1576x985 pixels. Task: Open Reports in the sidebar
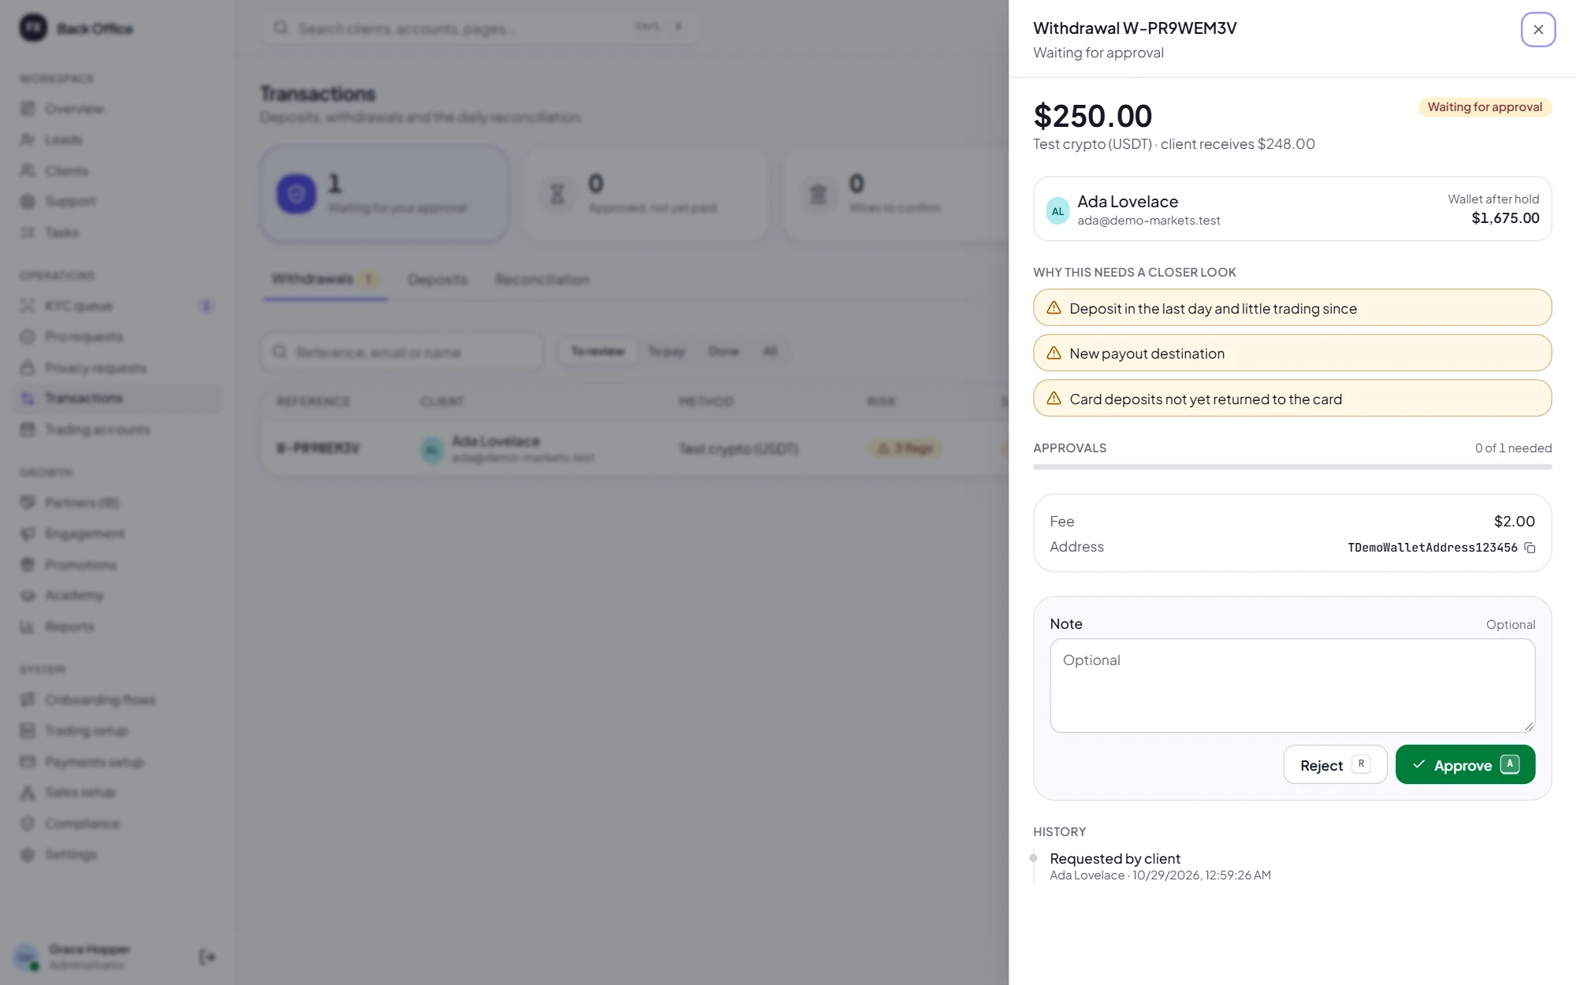click(118, 626)
